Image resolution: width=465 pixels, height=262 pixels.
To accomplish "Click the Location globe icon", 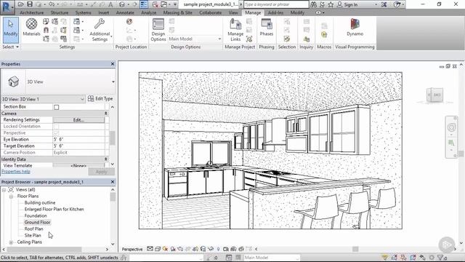I will click(x=129, y=21).
